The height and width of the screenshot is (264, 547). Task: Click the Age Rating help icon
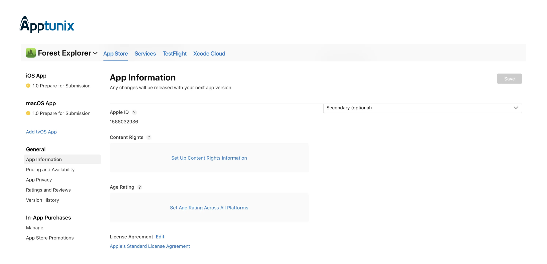point(140,187)
